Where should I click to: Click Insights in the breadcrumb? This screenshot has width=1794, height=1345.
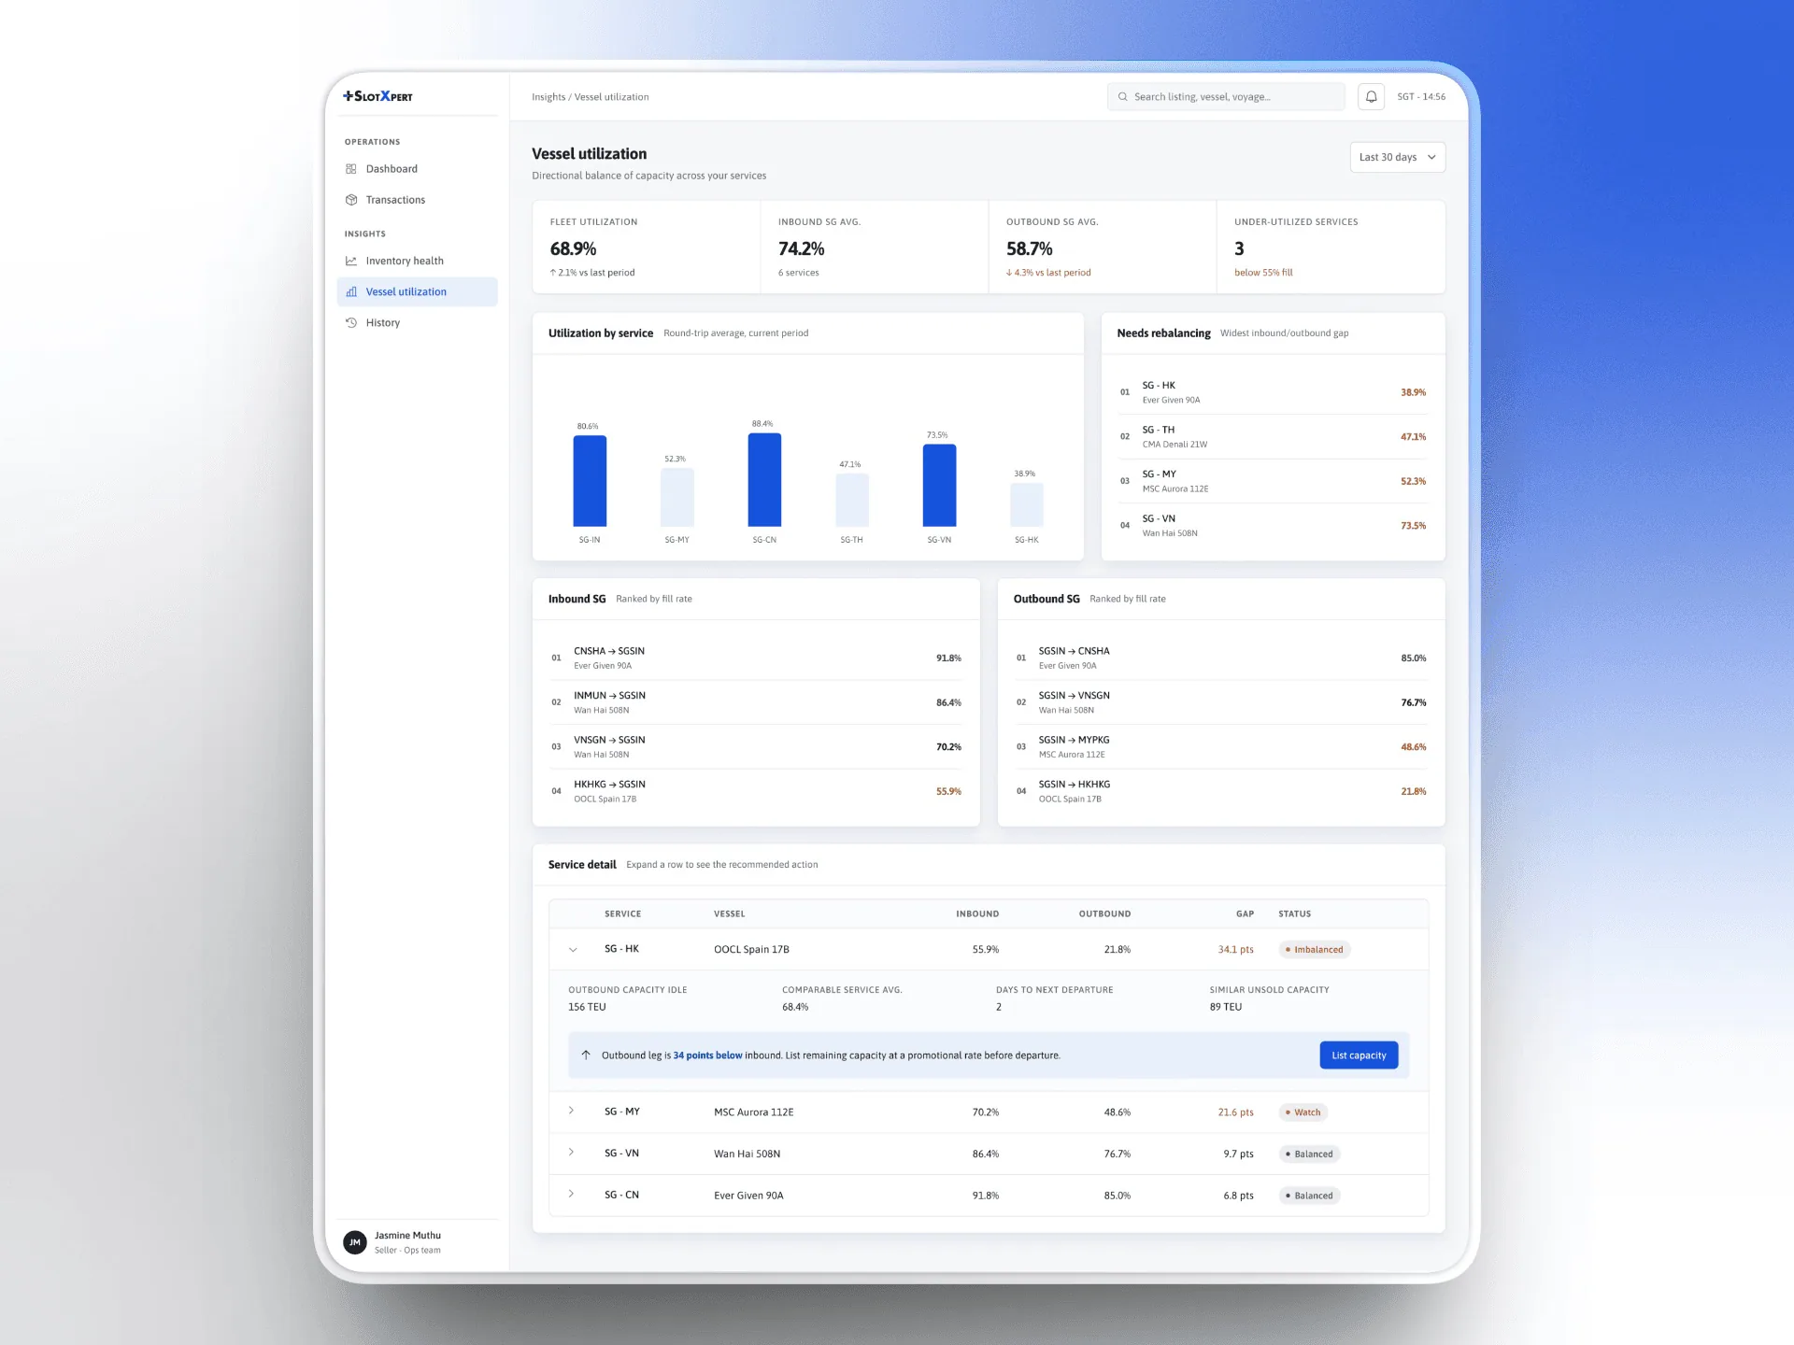(x=548, y=97)
